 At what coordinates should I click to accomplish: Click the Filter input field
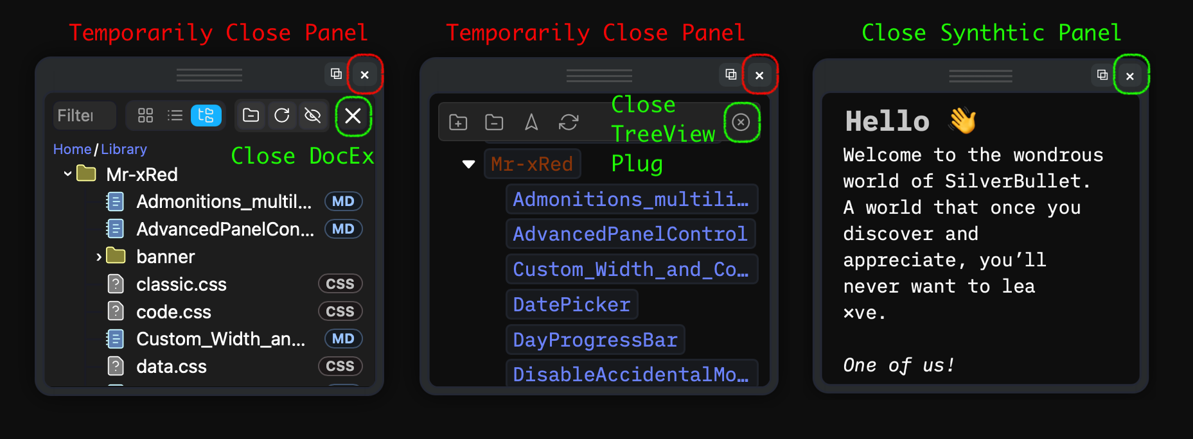[84, 116]
